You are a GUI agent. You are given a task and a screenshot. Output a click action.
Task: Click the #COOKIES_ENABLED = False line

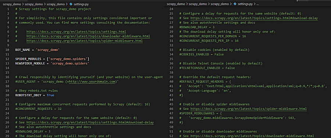pos(202,55)
